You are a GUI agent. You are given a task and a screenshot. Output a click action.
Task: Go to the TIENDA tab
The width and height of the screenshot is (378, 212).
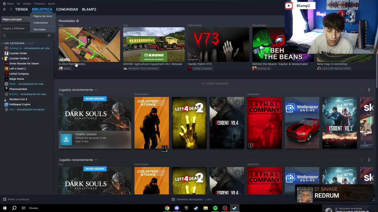click(x=22, y=9)
